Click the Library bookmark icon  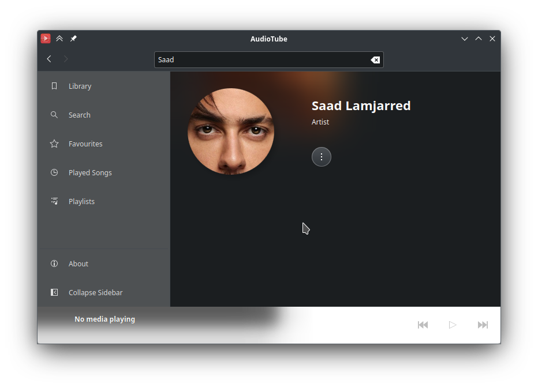[x=54, y=86]
